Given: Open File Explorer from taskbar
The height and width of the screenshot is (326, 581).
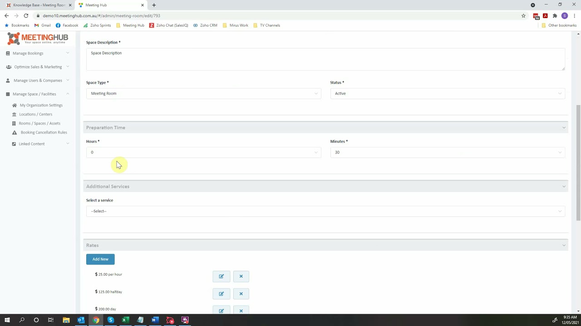Looking at the screenshot, I should click(66, 320).
